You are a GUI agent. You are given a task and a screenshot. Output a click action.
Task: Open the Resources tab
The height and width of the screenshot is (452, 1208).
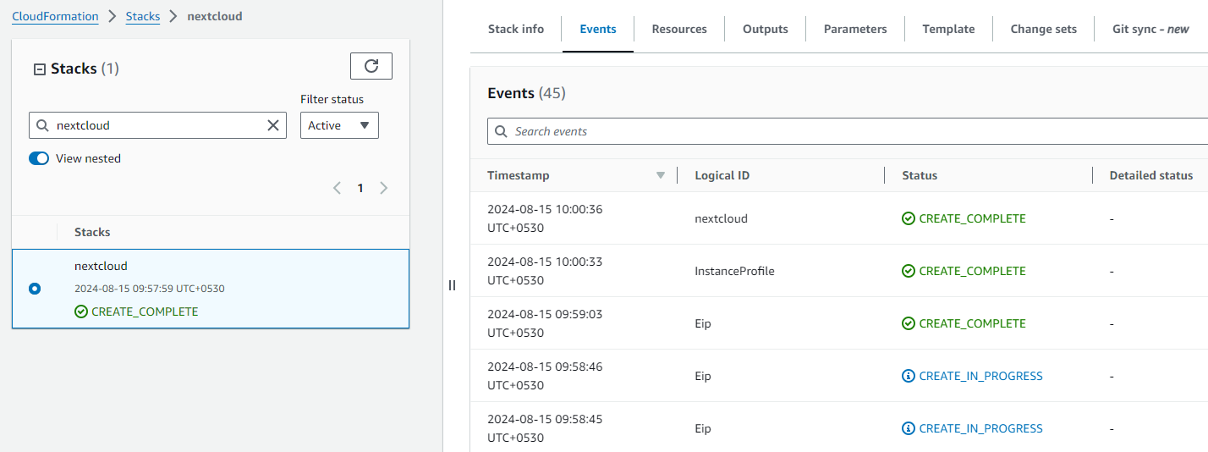click(x=679, y=29)
